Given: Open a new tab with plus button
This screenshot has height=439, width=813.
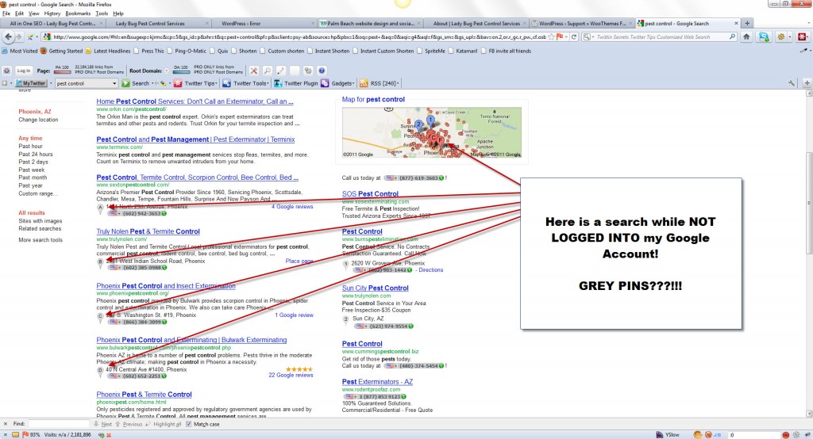Looking at the screenshot, I should (747, 23).
